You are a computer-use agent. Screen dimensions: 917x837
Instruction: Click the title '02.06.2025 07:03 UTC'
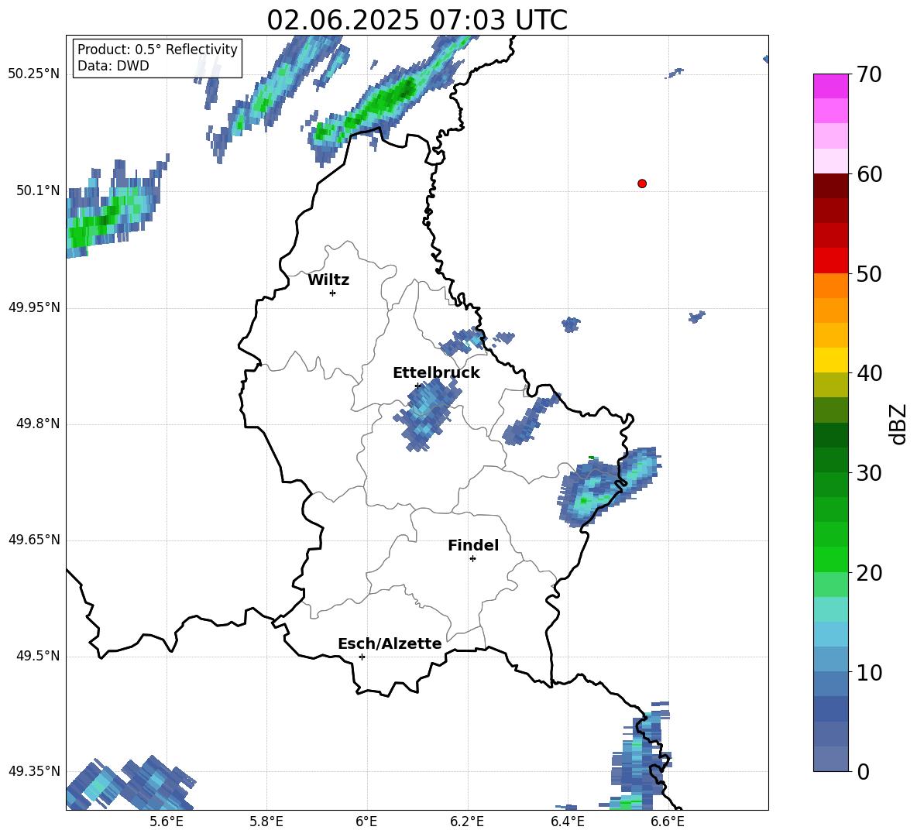tap(417, 20)
